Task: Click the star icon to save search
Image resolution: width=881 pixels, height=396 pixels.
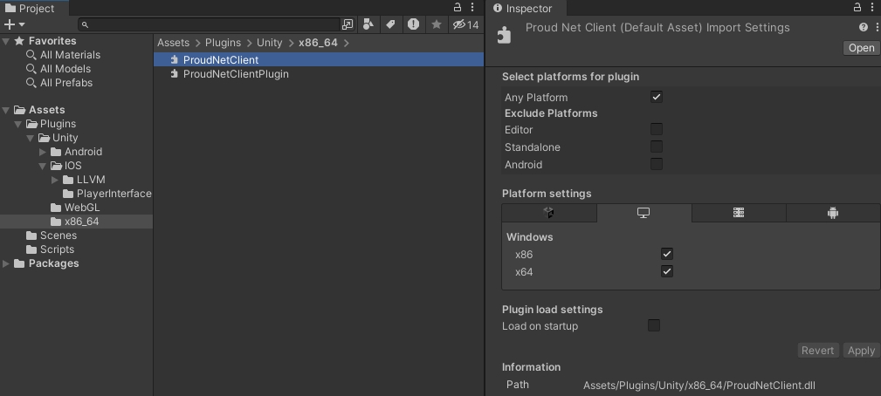Action: 436,24
